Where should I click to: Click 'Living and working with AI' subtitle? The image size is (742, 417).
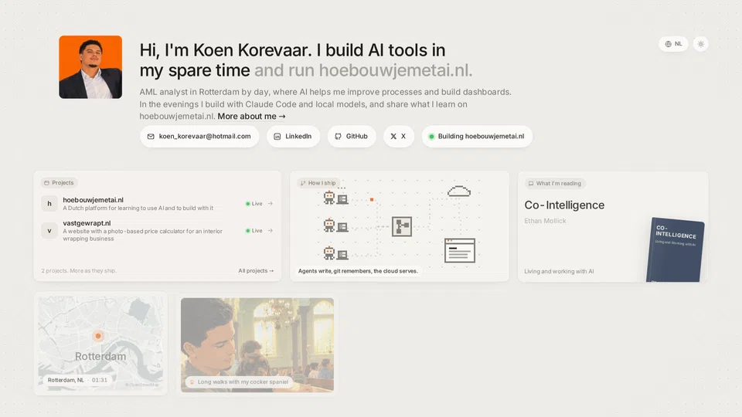coord(559,271)
